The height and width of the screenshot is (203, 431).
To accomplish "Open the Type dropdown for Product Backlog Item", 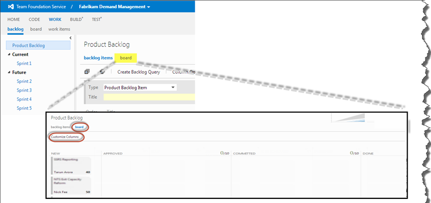I will pos(140,88).
